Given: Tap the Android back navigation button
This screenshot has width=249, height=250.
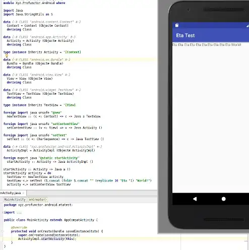Looking at the screenshot, I should tap(195, 199).
